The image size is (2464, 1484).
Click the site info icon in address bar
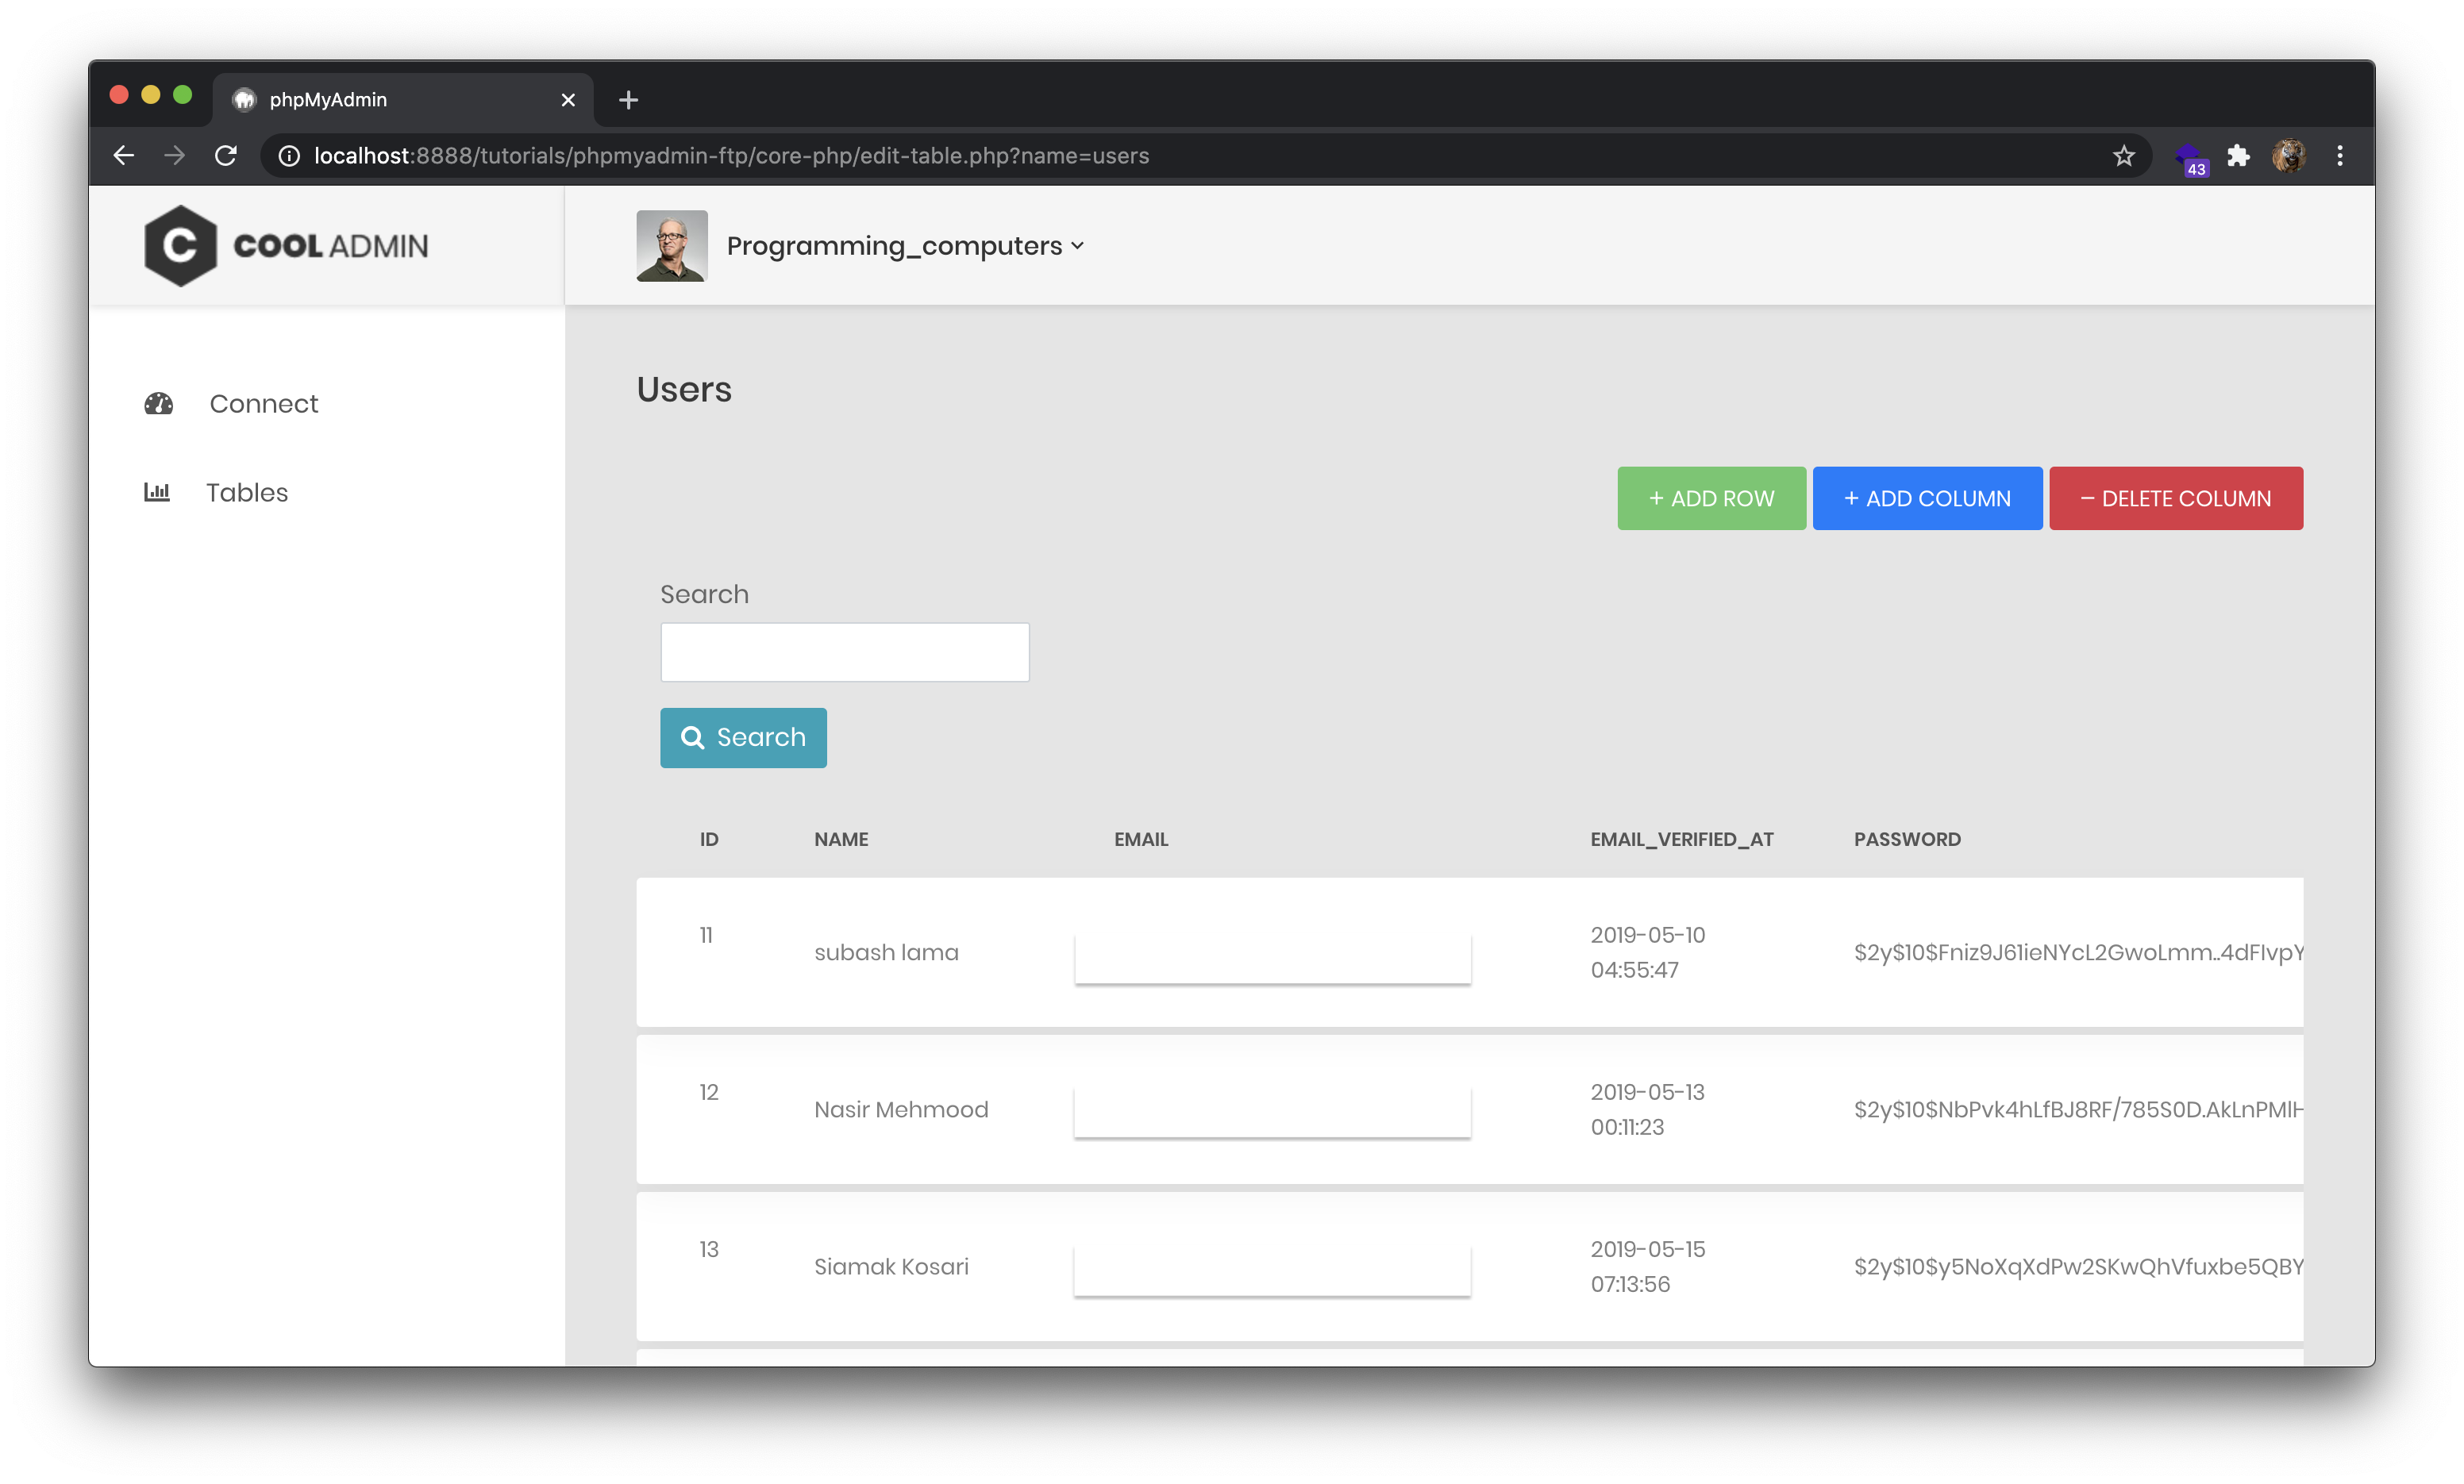coord(289,156)
